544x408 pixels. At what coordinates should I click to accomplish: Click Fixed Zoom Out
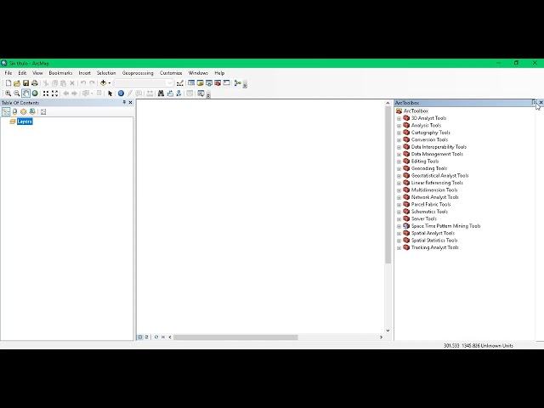[x=54, y=93]
